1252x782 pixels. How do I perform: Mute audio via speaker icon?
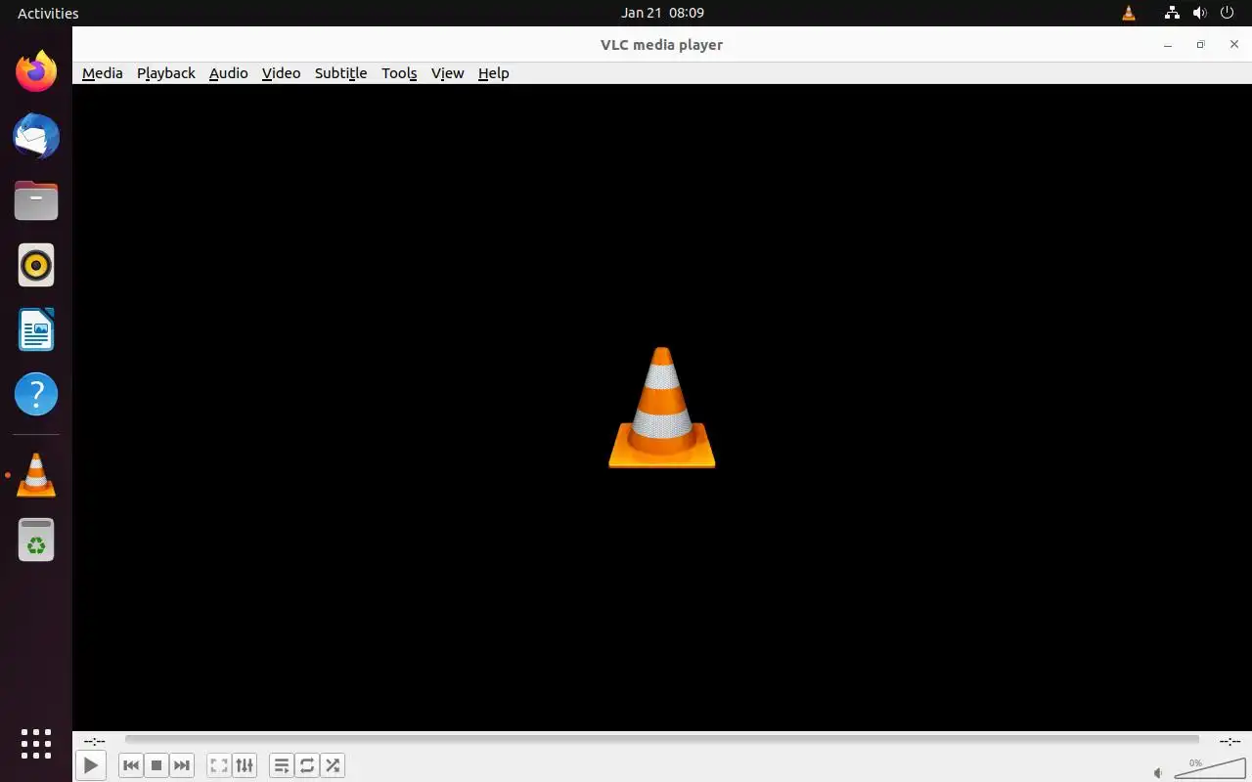(x=1159, y=772)
